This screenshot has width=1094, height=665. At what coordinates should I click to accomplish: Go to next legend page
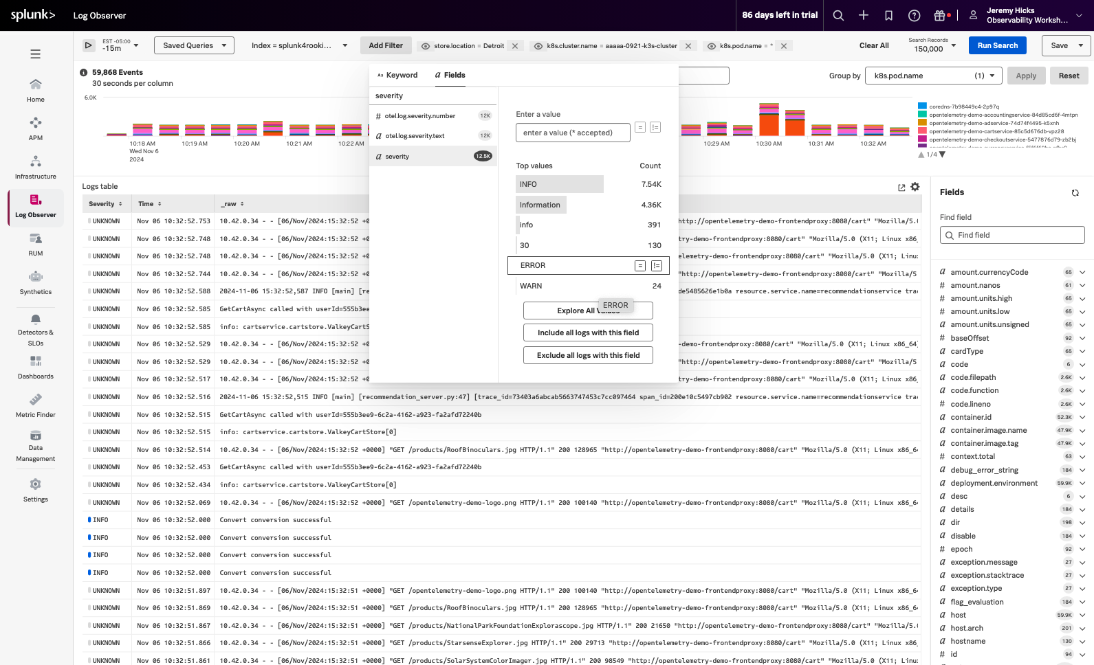point(943,155)
